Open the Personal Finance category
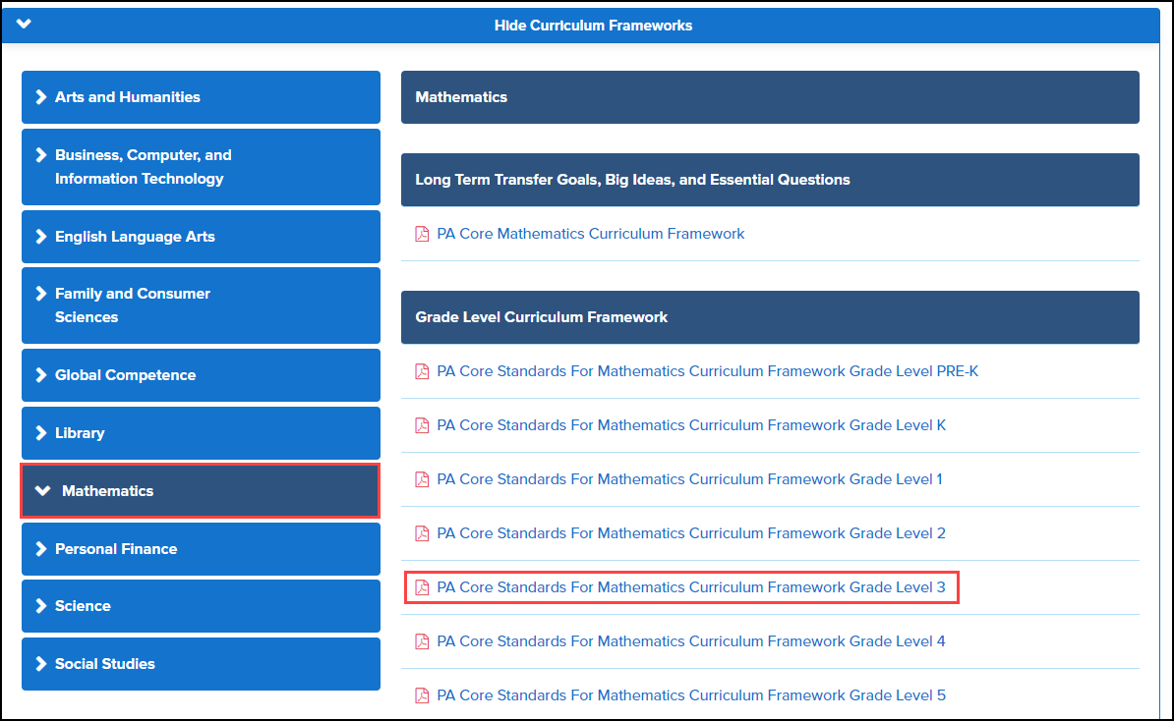This screenshot has width=1174, height=721. coord(201,549)
